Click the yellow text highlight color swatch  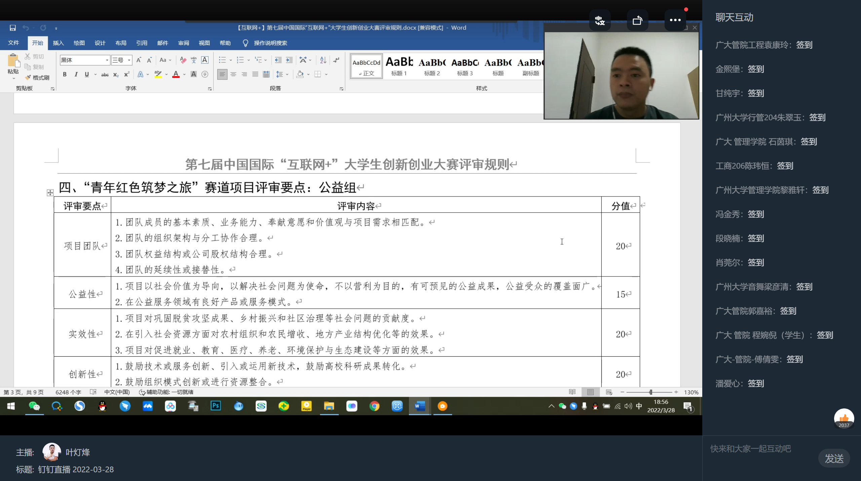click(158, 75)
